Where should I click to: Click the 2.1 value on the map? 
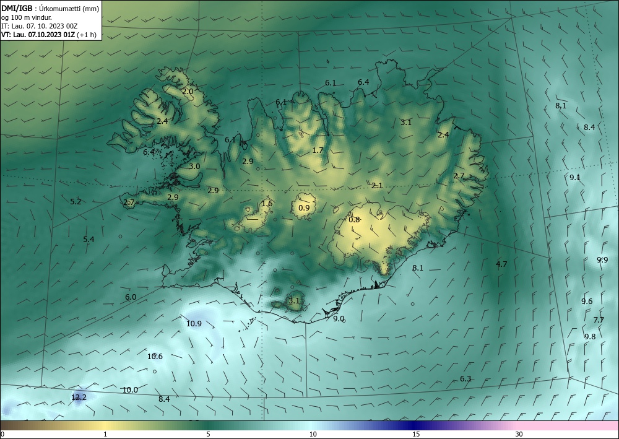click(x=376, y=186)
